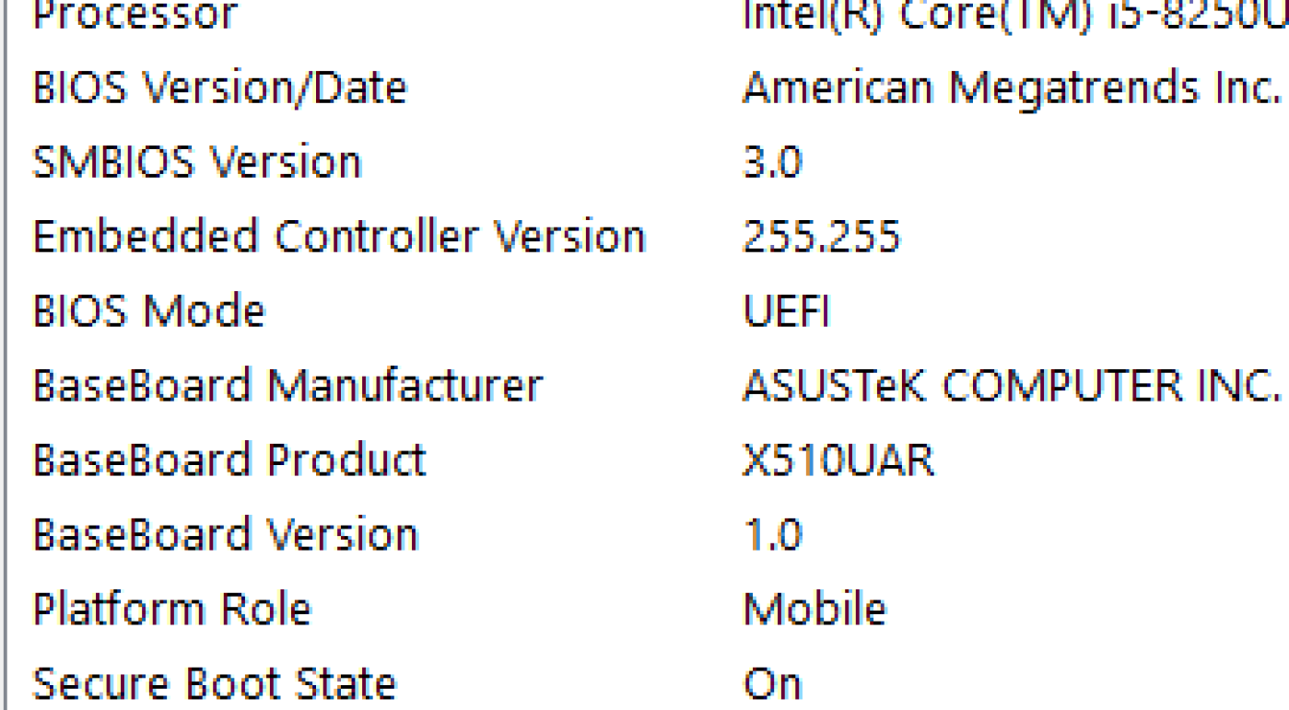Click the 1.0 BaseBoard version value

tap(772, 534)
